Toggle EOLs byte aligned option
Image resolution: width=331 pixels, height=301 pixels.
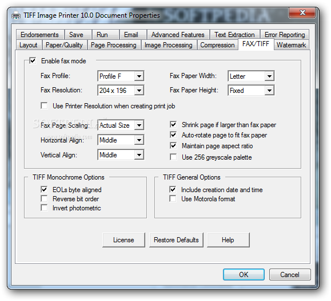(x=44, y=189)
